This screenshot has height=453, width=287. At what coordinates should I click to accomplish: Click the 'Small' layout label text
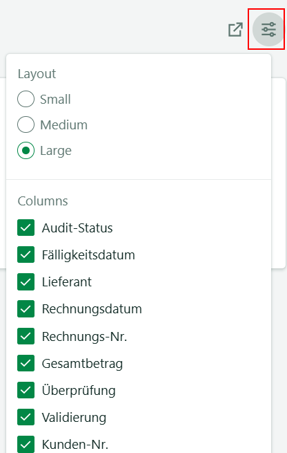click(x=55, y=100)
